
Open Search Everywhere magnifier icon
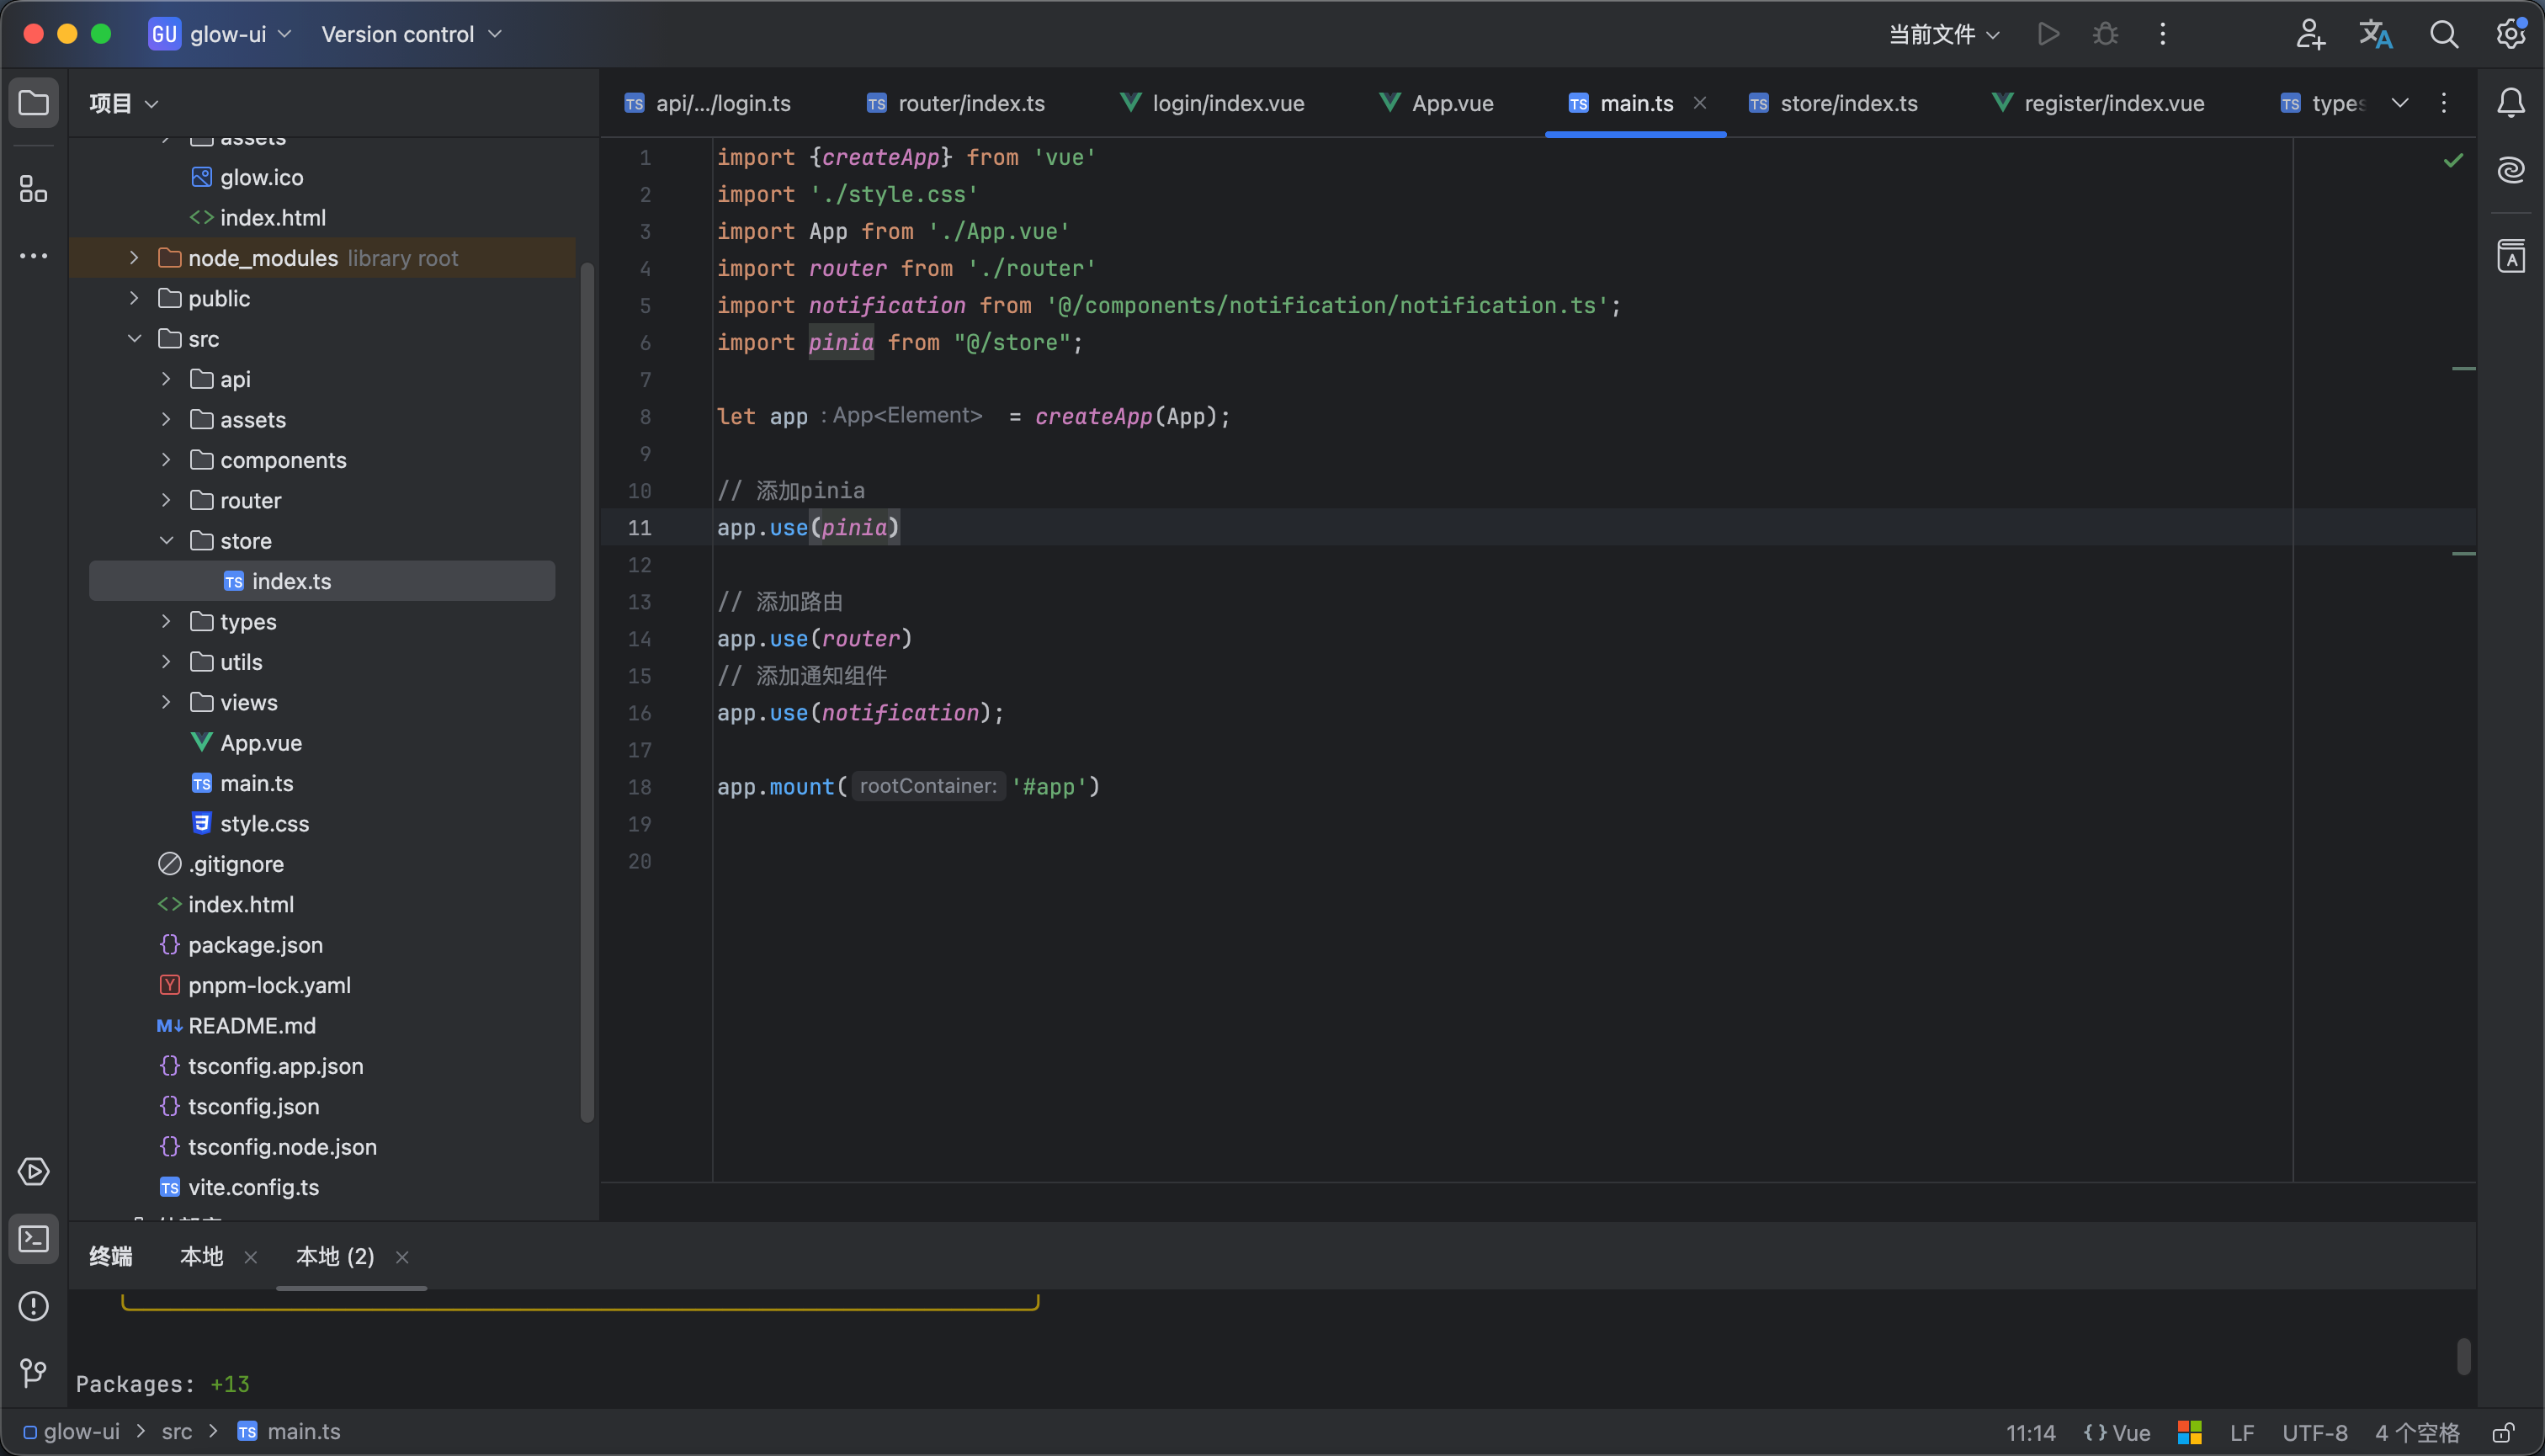pyautogui.click(x=2443, y=34)
